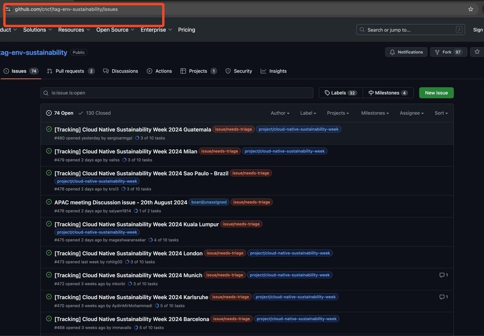
Task: Click open issue icon for Guatemala tracking issue
Action: coord(49,129)
